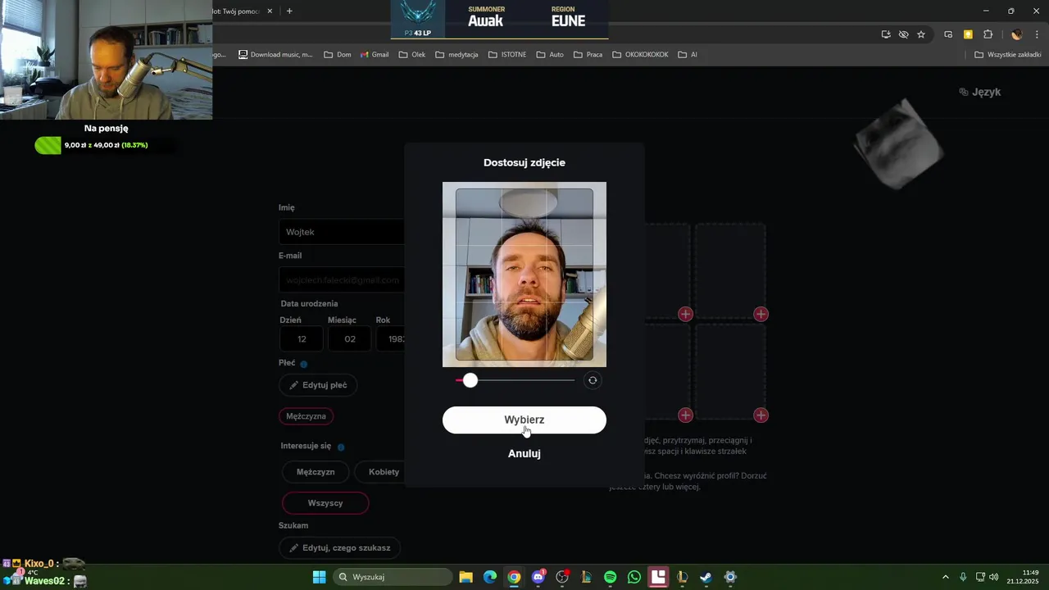The width and height of the screenshot is (1049, 590).
Task: Select Mężczyzn as interest
Action: pyautogui.click(x=316, y=472)
